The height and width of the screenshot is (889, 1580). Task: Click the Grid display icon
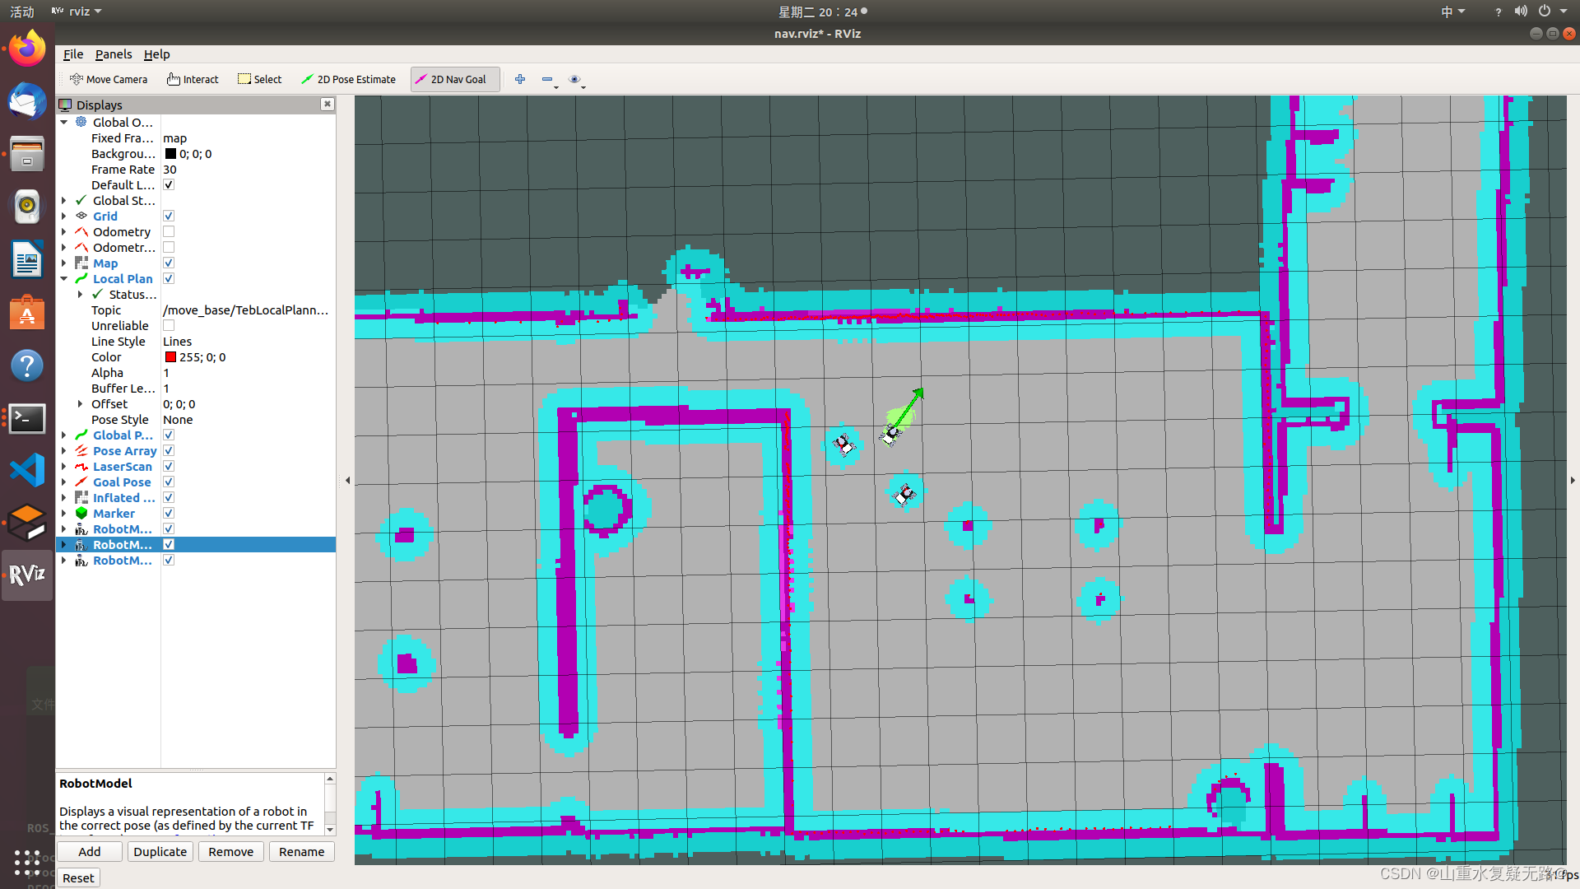coord(81,216)
